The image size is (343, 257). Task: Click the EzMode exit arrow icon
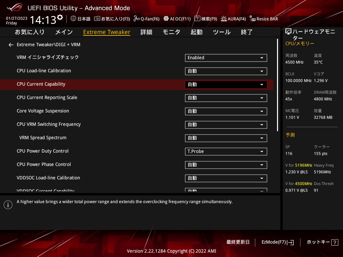tap(290, 242)
